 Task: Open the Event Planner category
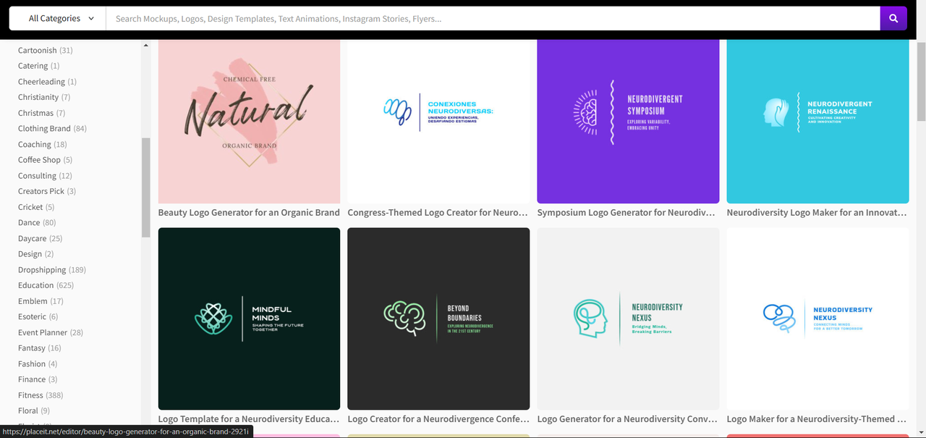tap(51, 332)
